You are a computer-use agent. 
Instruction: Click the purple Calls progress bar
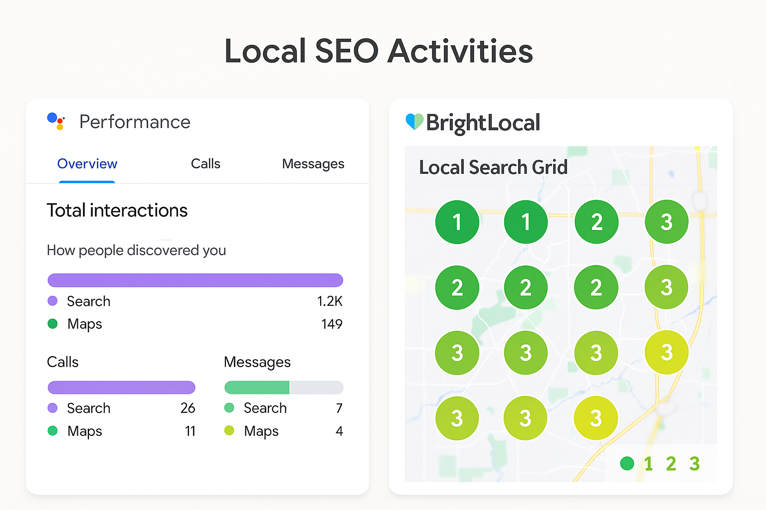pyautogui.click(x=121, y=387)
